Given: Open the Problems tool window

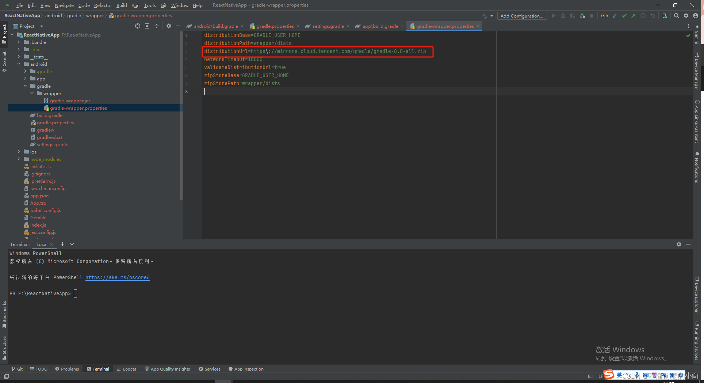Looking at the screenshot, I should (x=67, y=369).
